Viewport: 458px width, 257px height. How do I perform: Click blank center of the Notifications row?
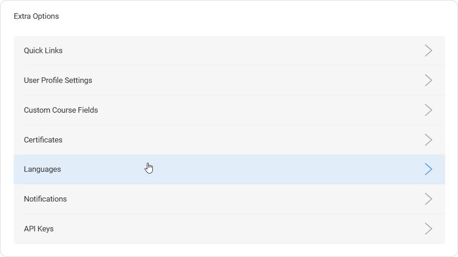[x=229, y=199]
